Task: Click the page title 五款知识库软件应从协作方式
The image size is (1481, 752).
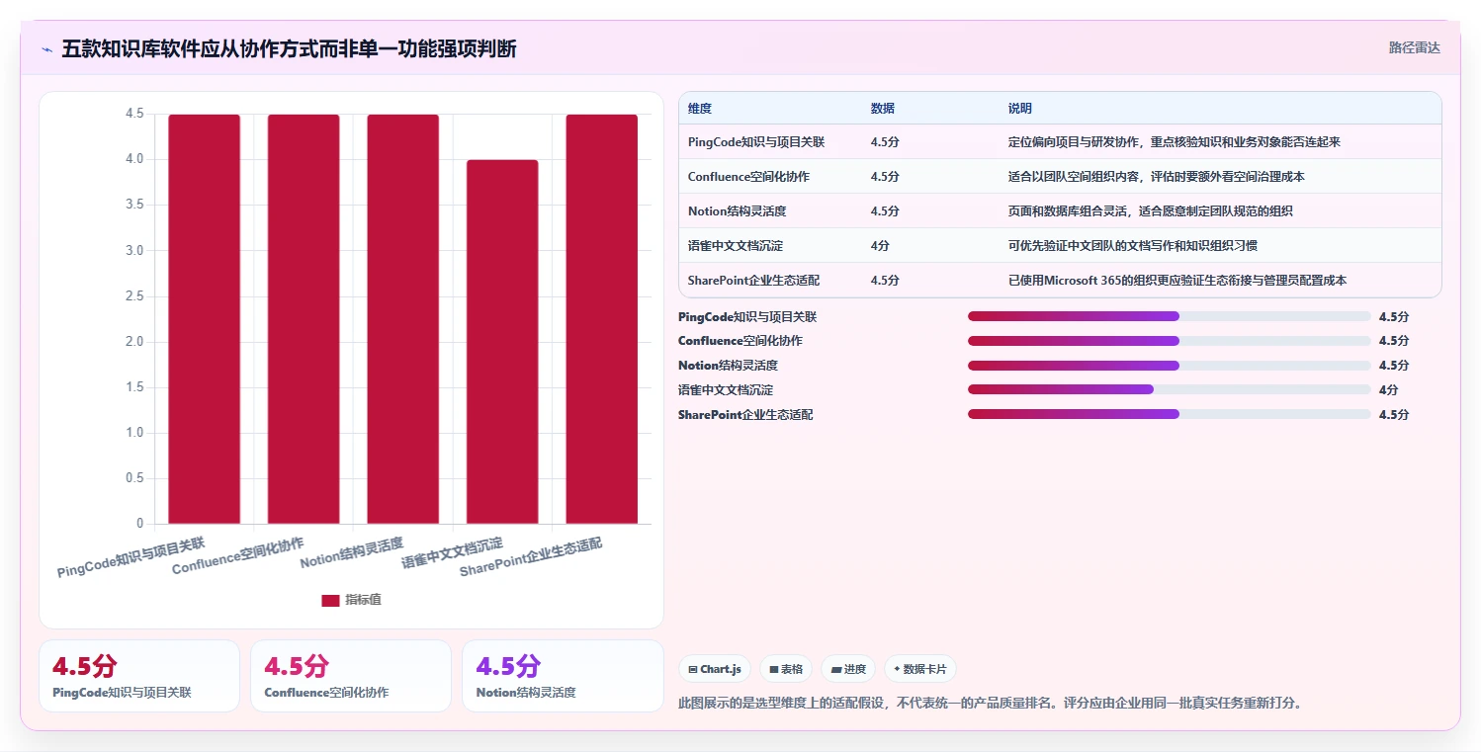Action: [x=289, y=49]
